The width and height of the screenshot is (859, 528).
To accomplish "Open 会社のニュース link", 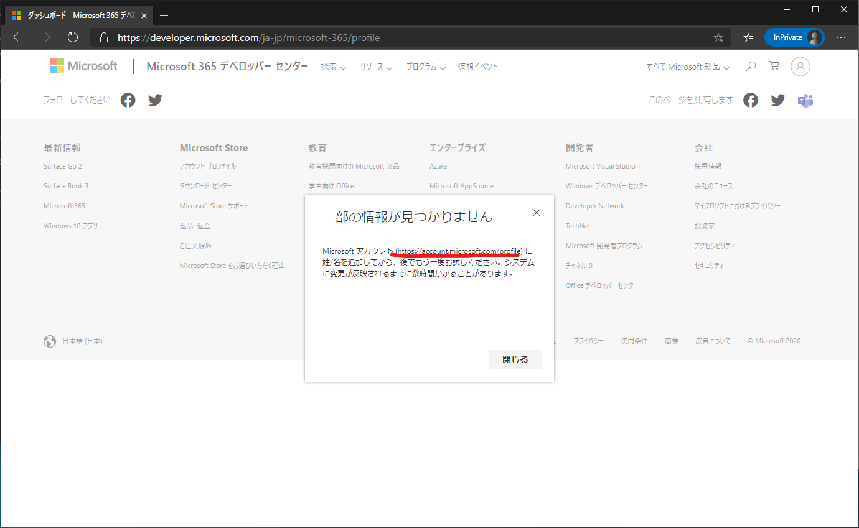I will pyautogui.click(x=714, y=186).
